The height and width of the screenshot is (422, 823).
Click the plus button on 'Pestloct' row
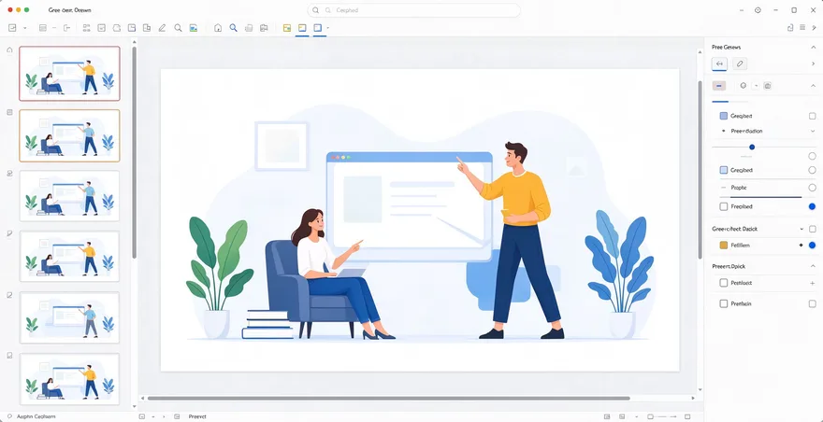(813, 283)
